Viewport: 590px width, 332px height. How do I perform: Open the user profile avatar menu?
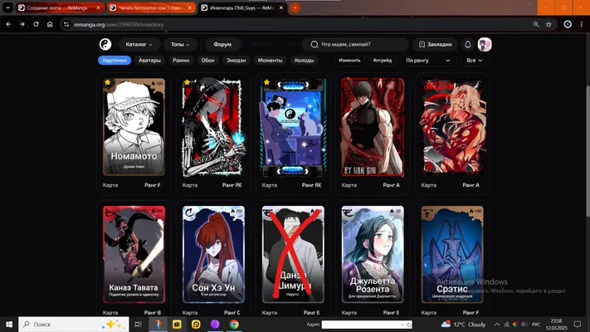(485, 45)
